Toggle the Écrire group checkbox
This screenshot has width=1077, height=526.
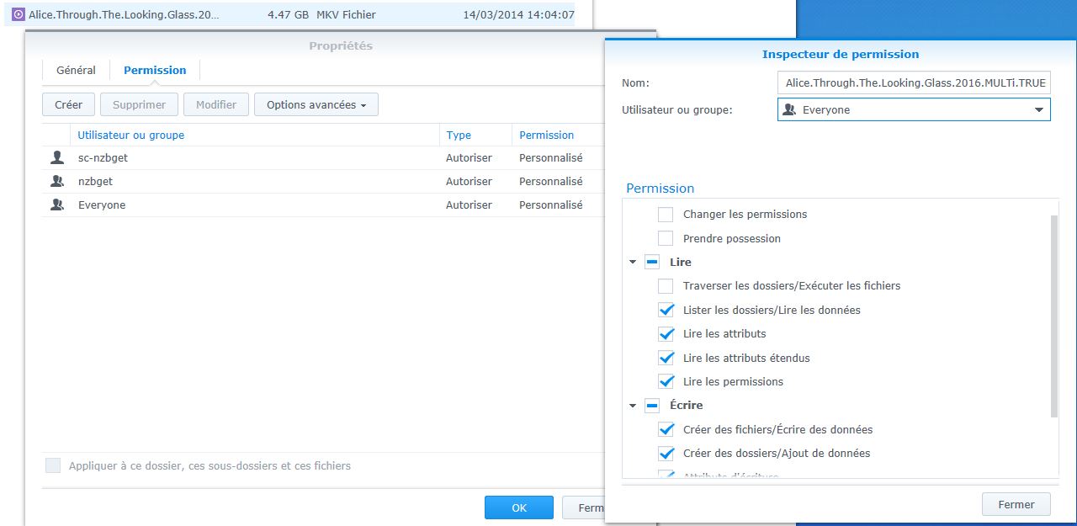pyautogui.click(x=652, y=405)
